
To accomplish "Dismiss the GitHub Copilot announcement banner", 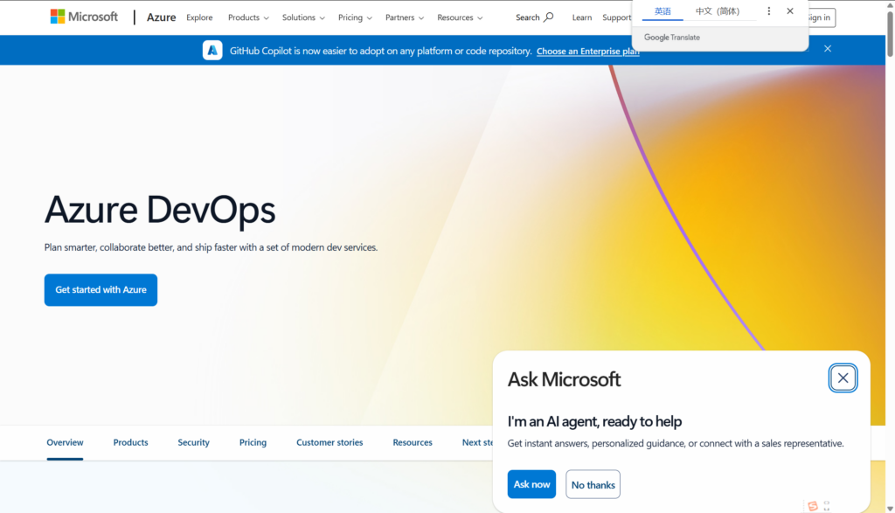I will (828, 49).
